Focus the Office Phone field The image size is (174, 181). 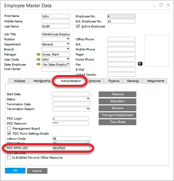pyautogui.click(x=121, y=39)
